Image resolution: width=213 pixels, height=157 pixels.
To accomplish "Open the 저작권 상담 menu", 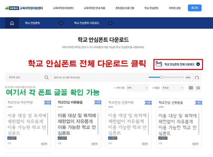I will click(x=175, y=8).
